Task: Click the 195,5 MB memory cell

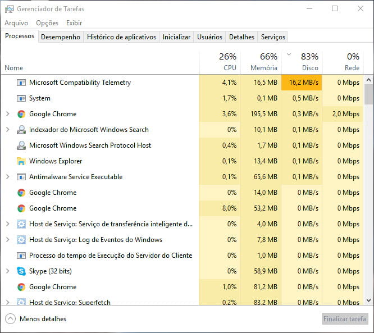Action: (261, 114)
